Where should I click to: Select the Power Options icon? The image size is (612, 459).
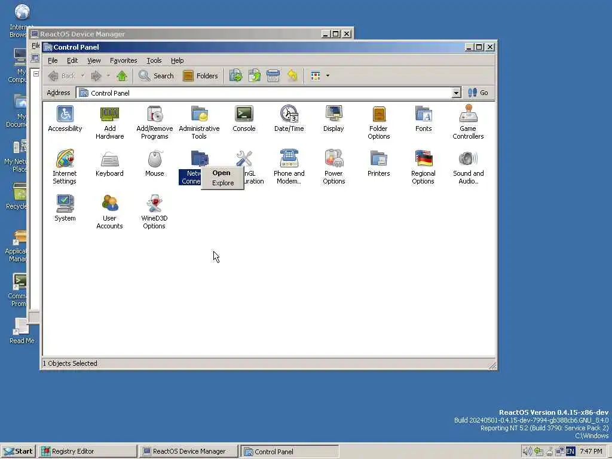[333, 167]
